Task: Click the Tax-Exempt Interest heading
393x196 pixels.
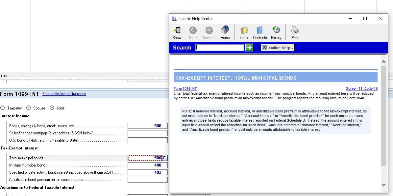Action: click(x=19, y=148)
